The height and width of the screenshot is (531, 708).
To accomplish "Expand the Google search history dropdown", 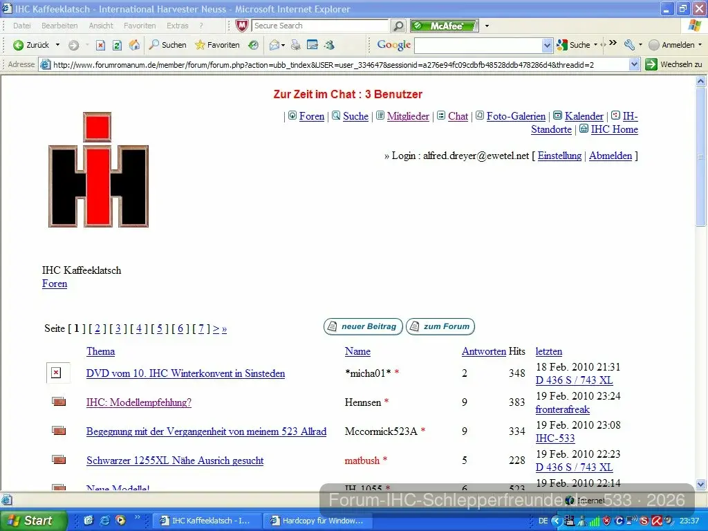I will [547, 45].
